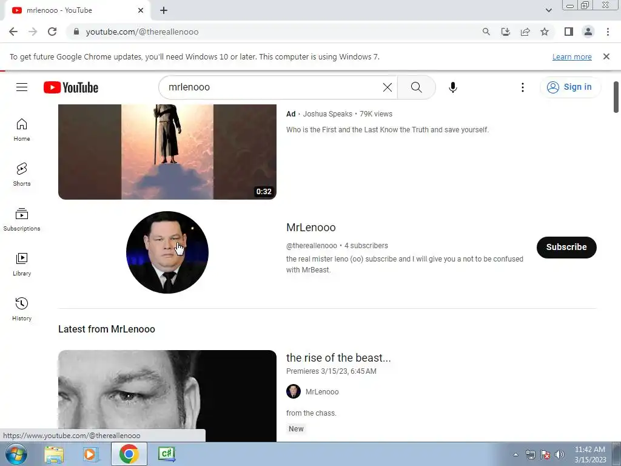Open Windows Explorer from taskbar
This screenshot has width=621, height=466.
[x=54, y=454]
